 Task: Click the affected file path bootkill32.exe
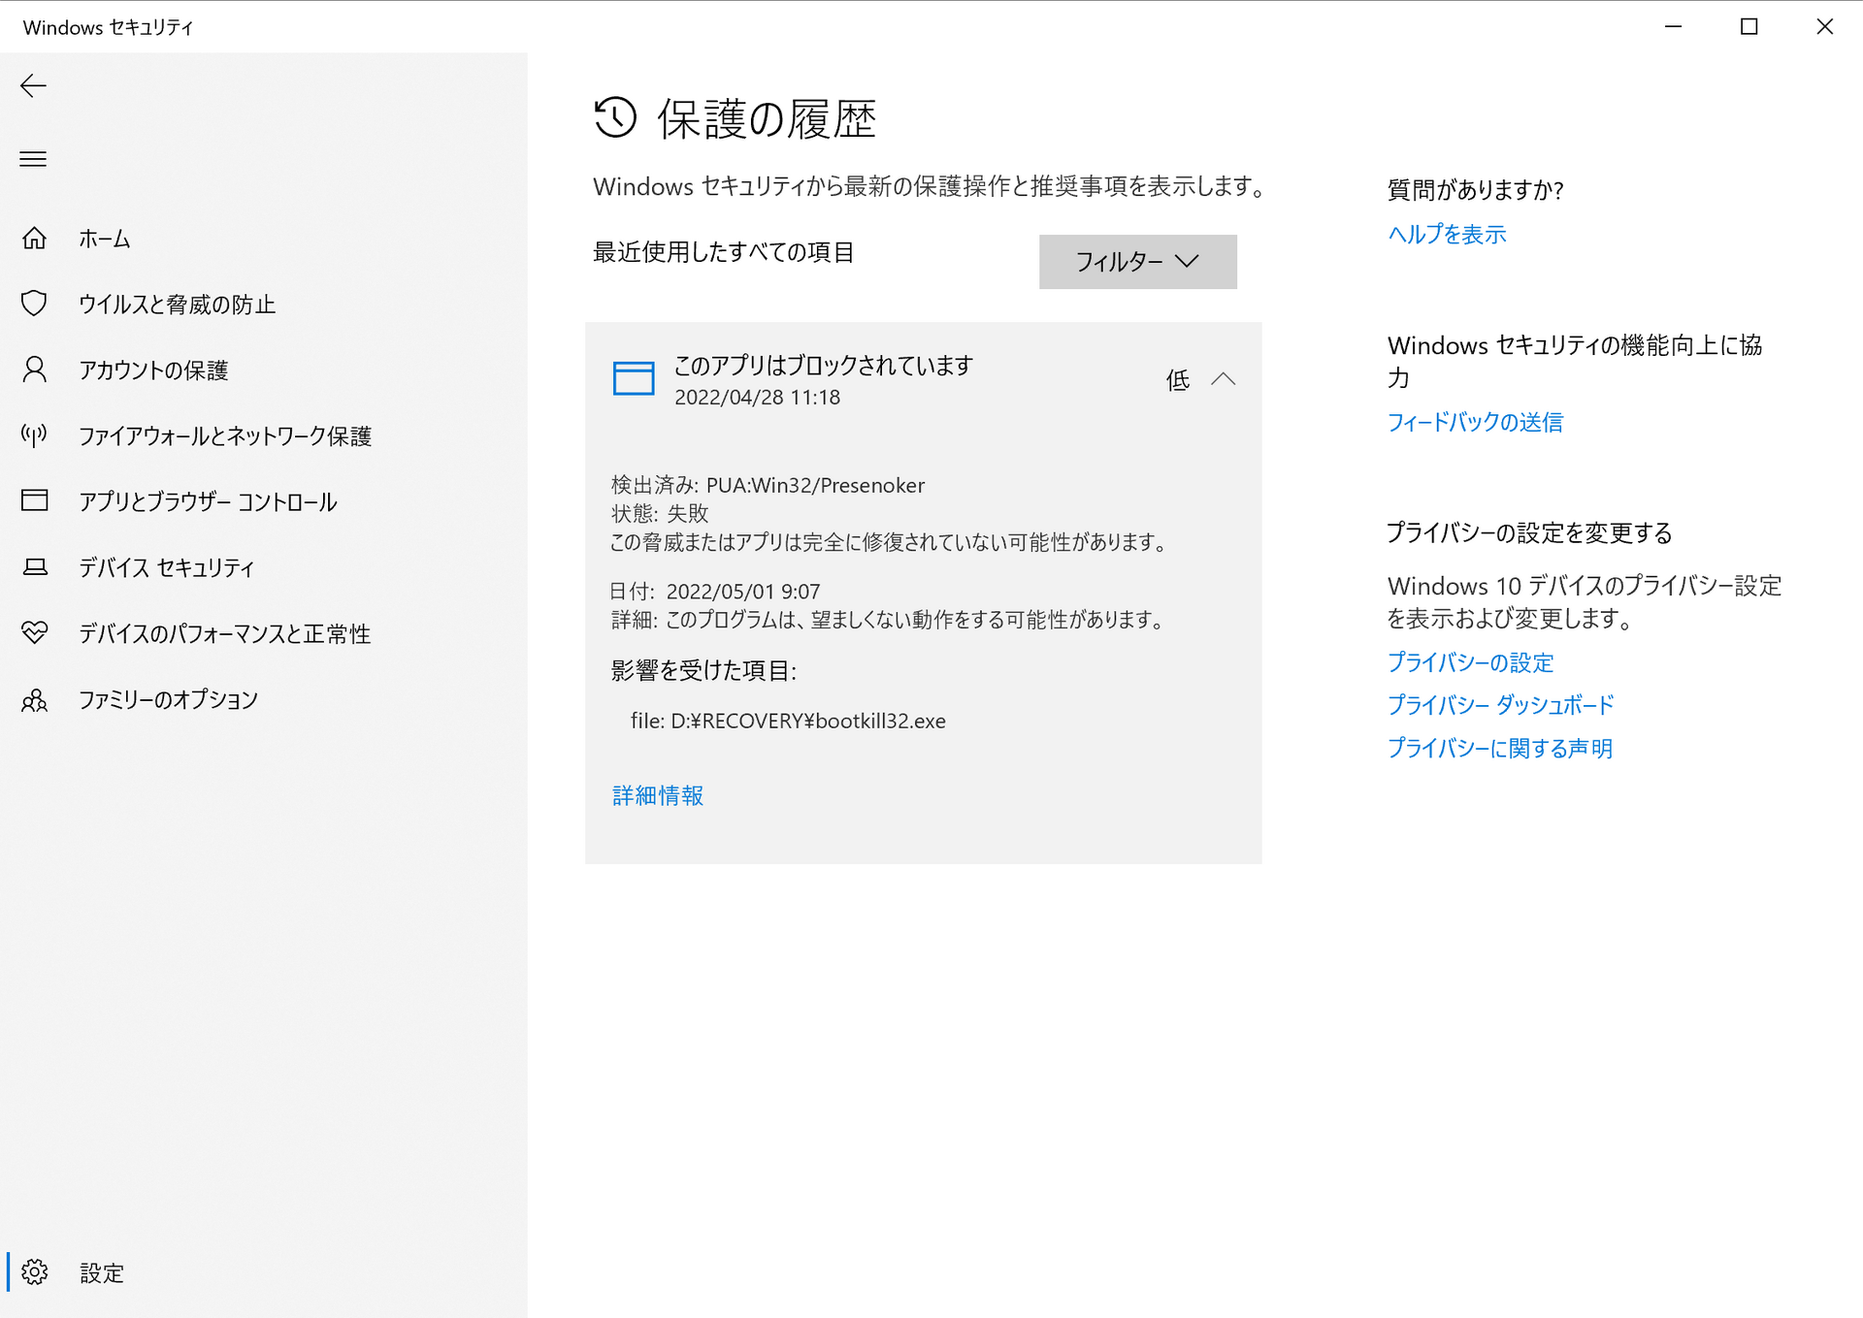tap(788, 722)
